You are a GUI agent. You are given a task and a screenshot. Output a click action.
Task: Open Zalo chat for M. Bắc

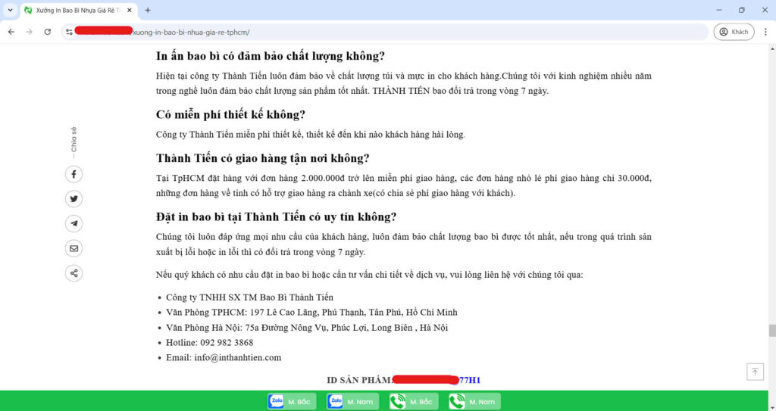(x=292, y=401)
